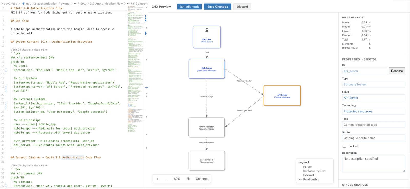410x189 pixels.
Task: Click line 31 api_server relationship code
Action: coord(56,145)
